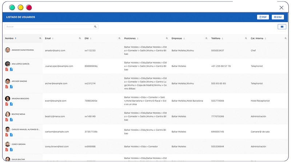Image resolution: width=291 pixels, height=163 pixels.
Task: Click Corey Brown's avatar photo
Action: [x=8, y=144]
